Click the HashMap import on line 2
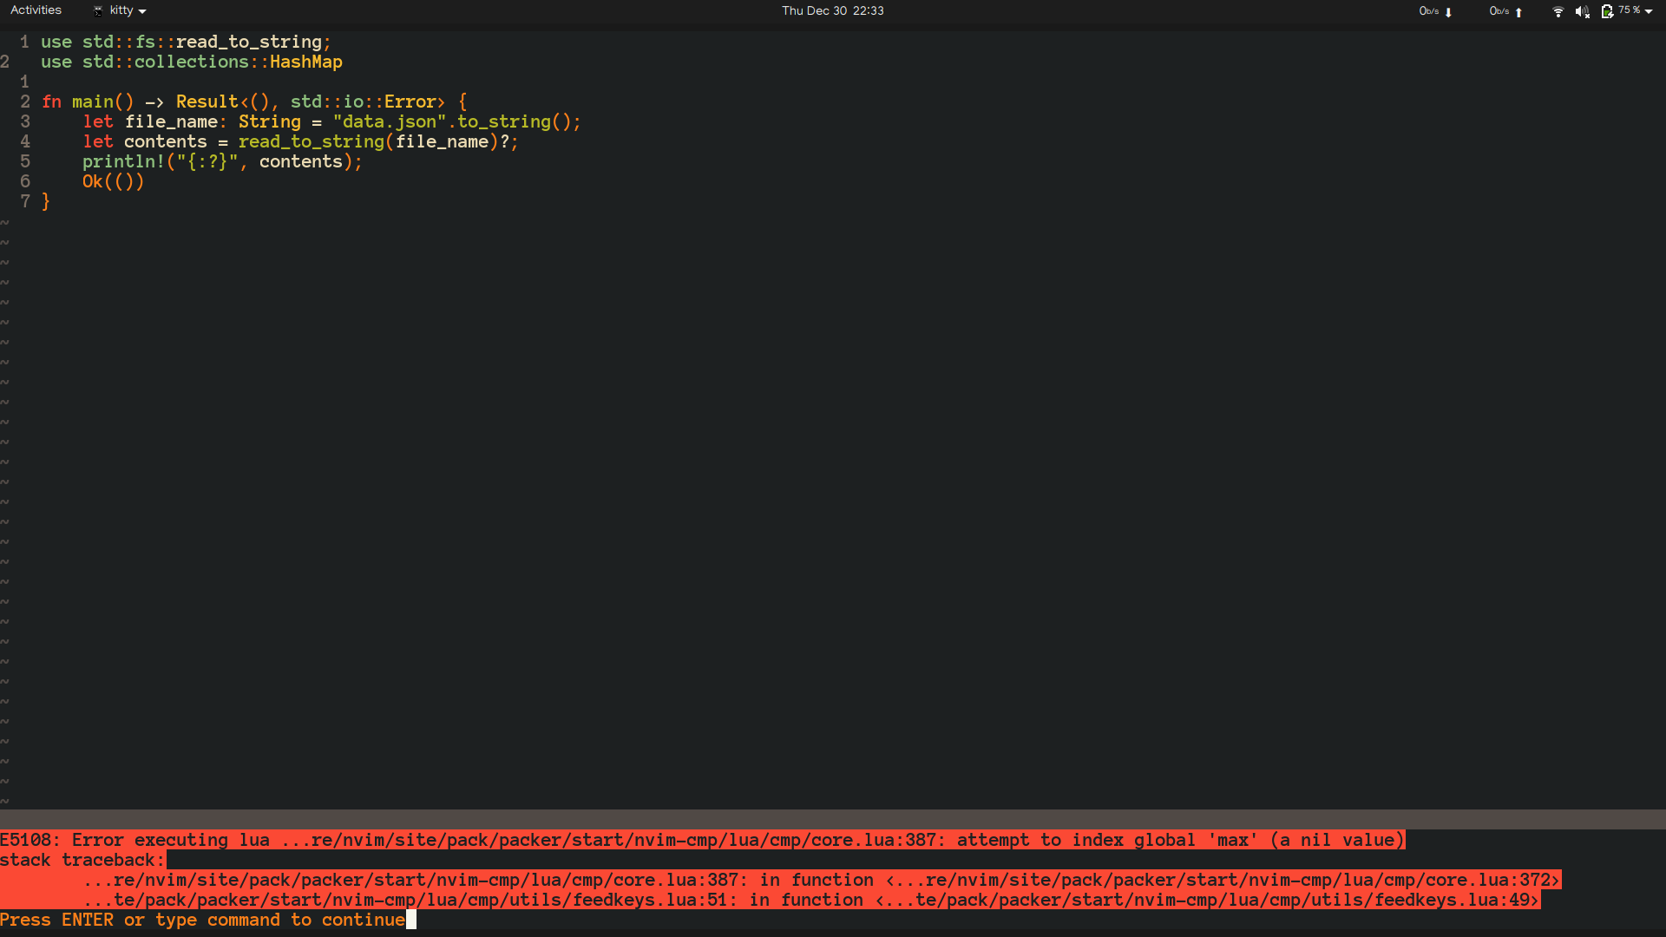Viewport: 1666px width, 937px height. pos(305,62)
